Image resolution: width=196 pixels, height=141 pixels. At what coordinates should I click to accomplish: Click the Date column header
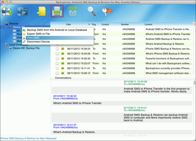point(68,24)
